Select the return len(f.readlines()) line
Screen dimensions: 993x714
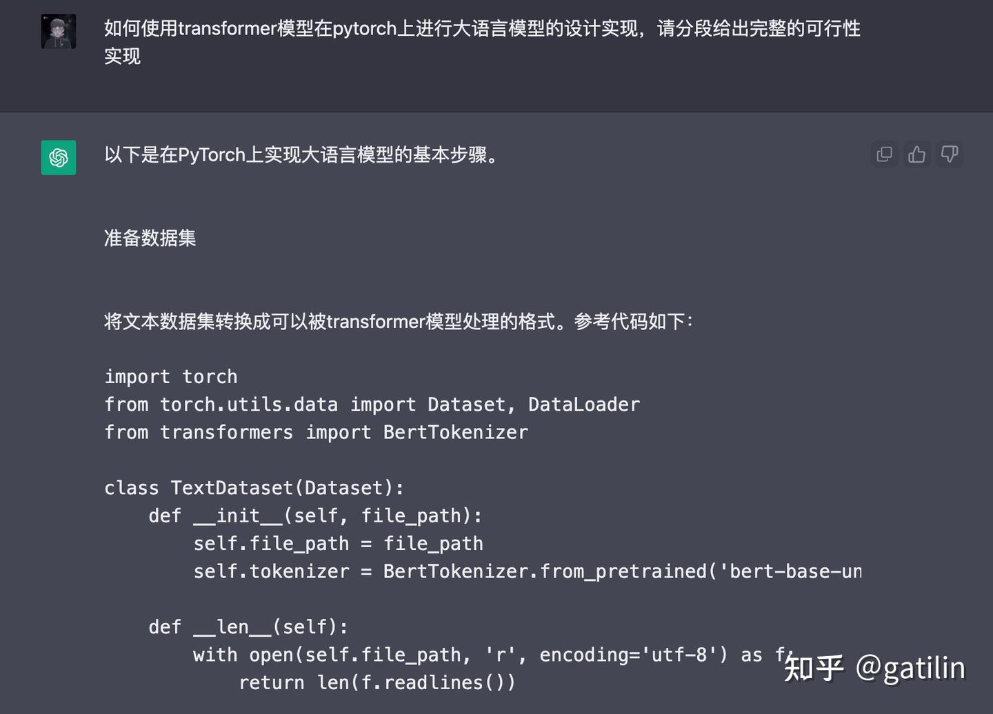377,682
